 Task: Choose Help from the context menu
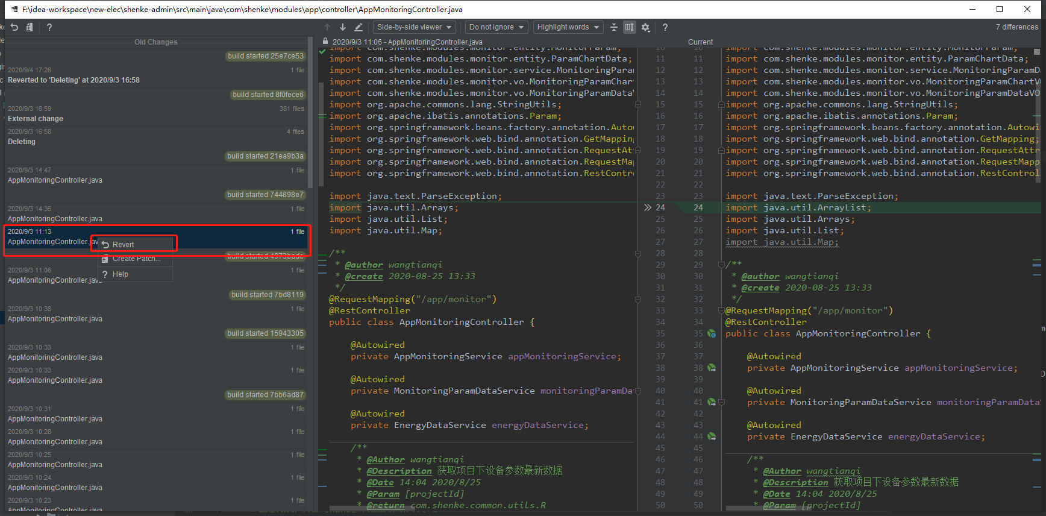pyautogui.click(x=136, y=274)
